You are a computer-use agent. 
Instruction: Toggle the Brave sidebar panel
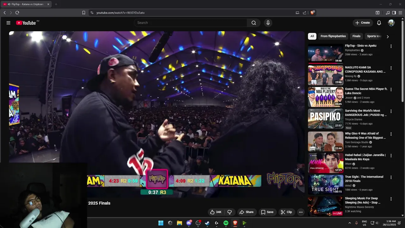(x=394, y=13)
